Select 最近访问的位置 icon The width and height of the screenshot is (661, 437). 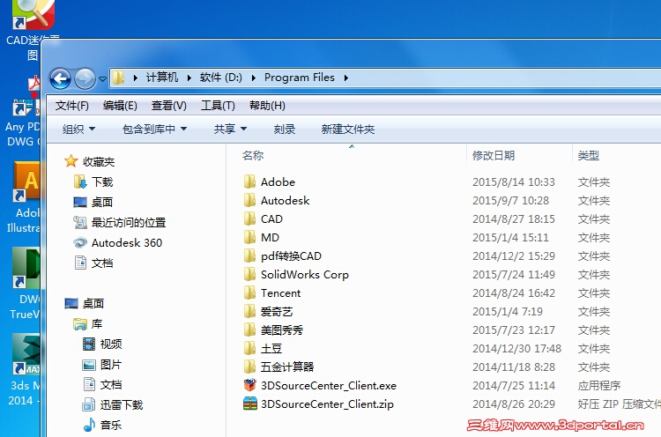[x=80, y=222]
